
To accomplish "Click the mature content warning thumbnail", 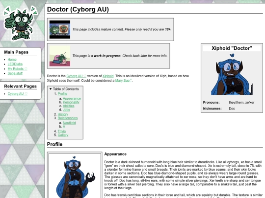I will (60, 29).
